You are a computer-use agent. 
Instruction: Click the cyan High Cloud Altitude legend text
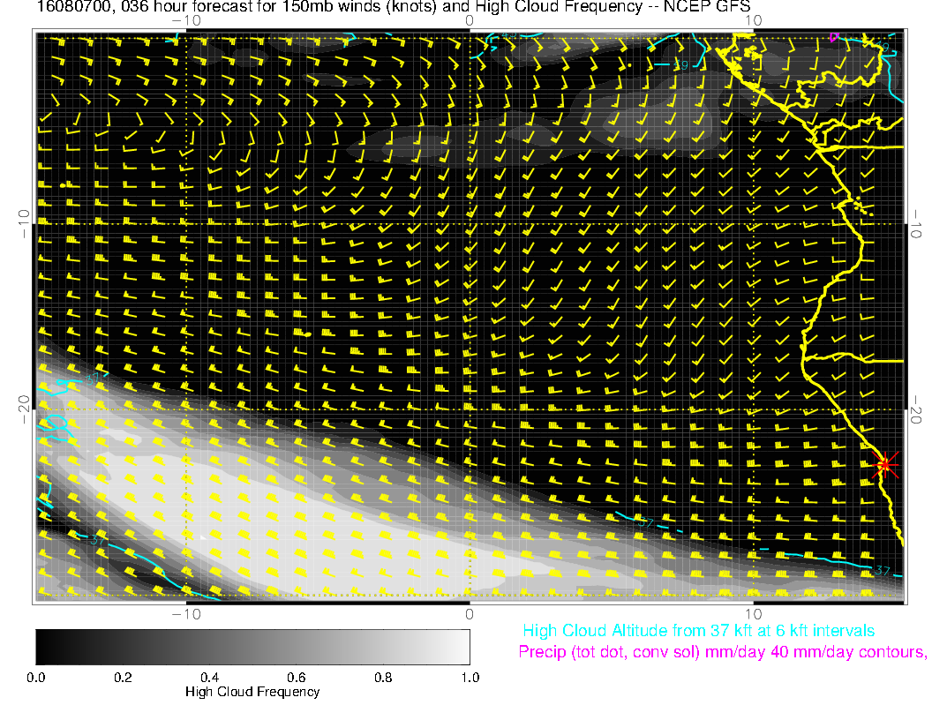click(x=698, y=631)
